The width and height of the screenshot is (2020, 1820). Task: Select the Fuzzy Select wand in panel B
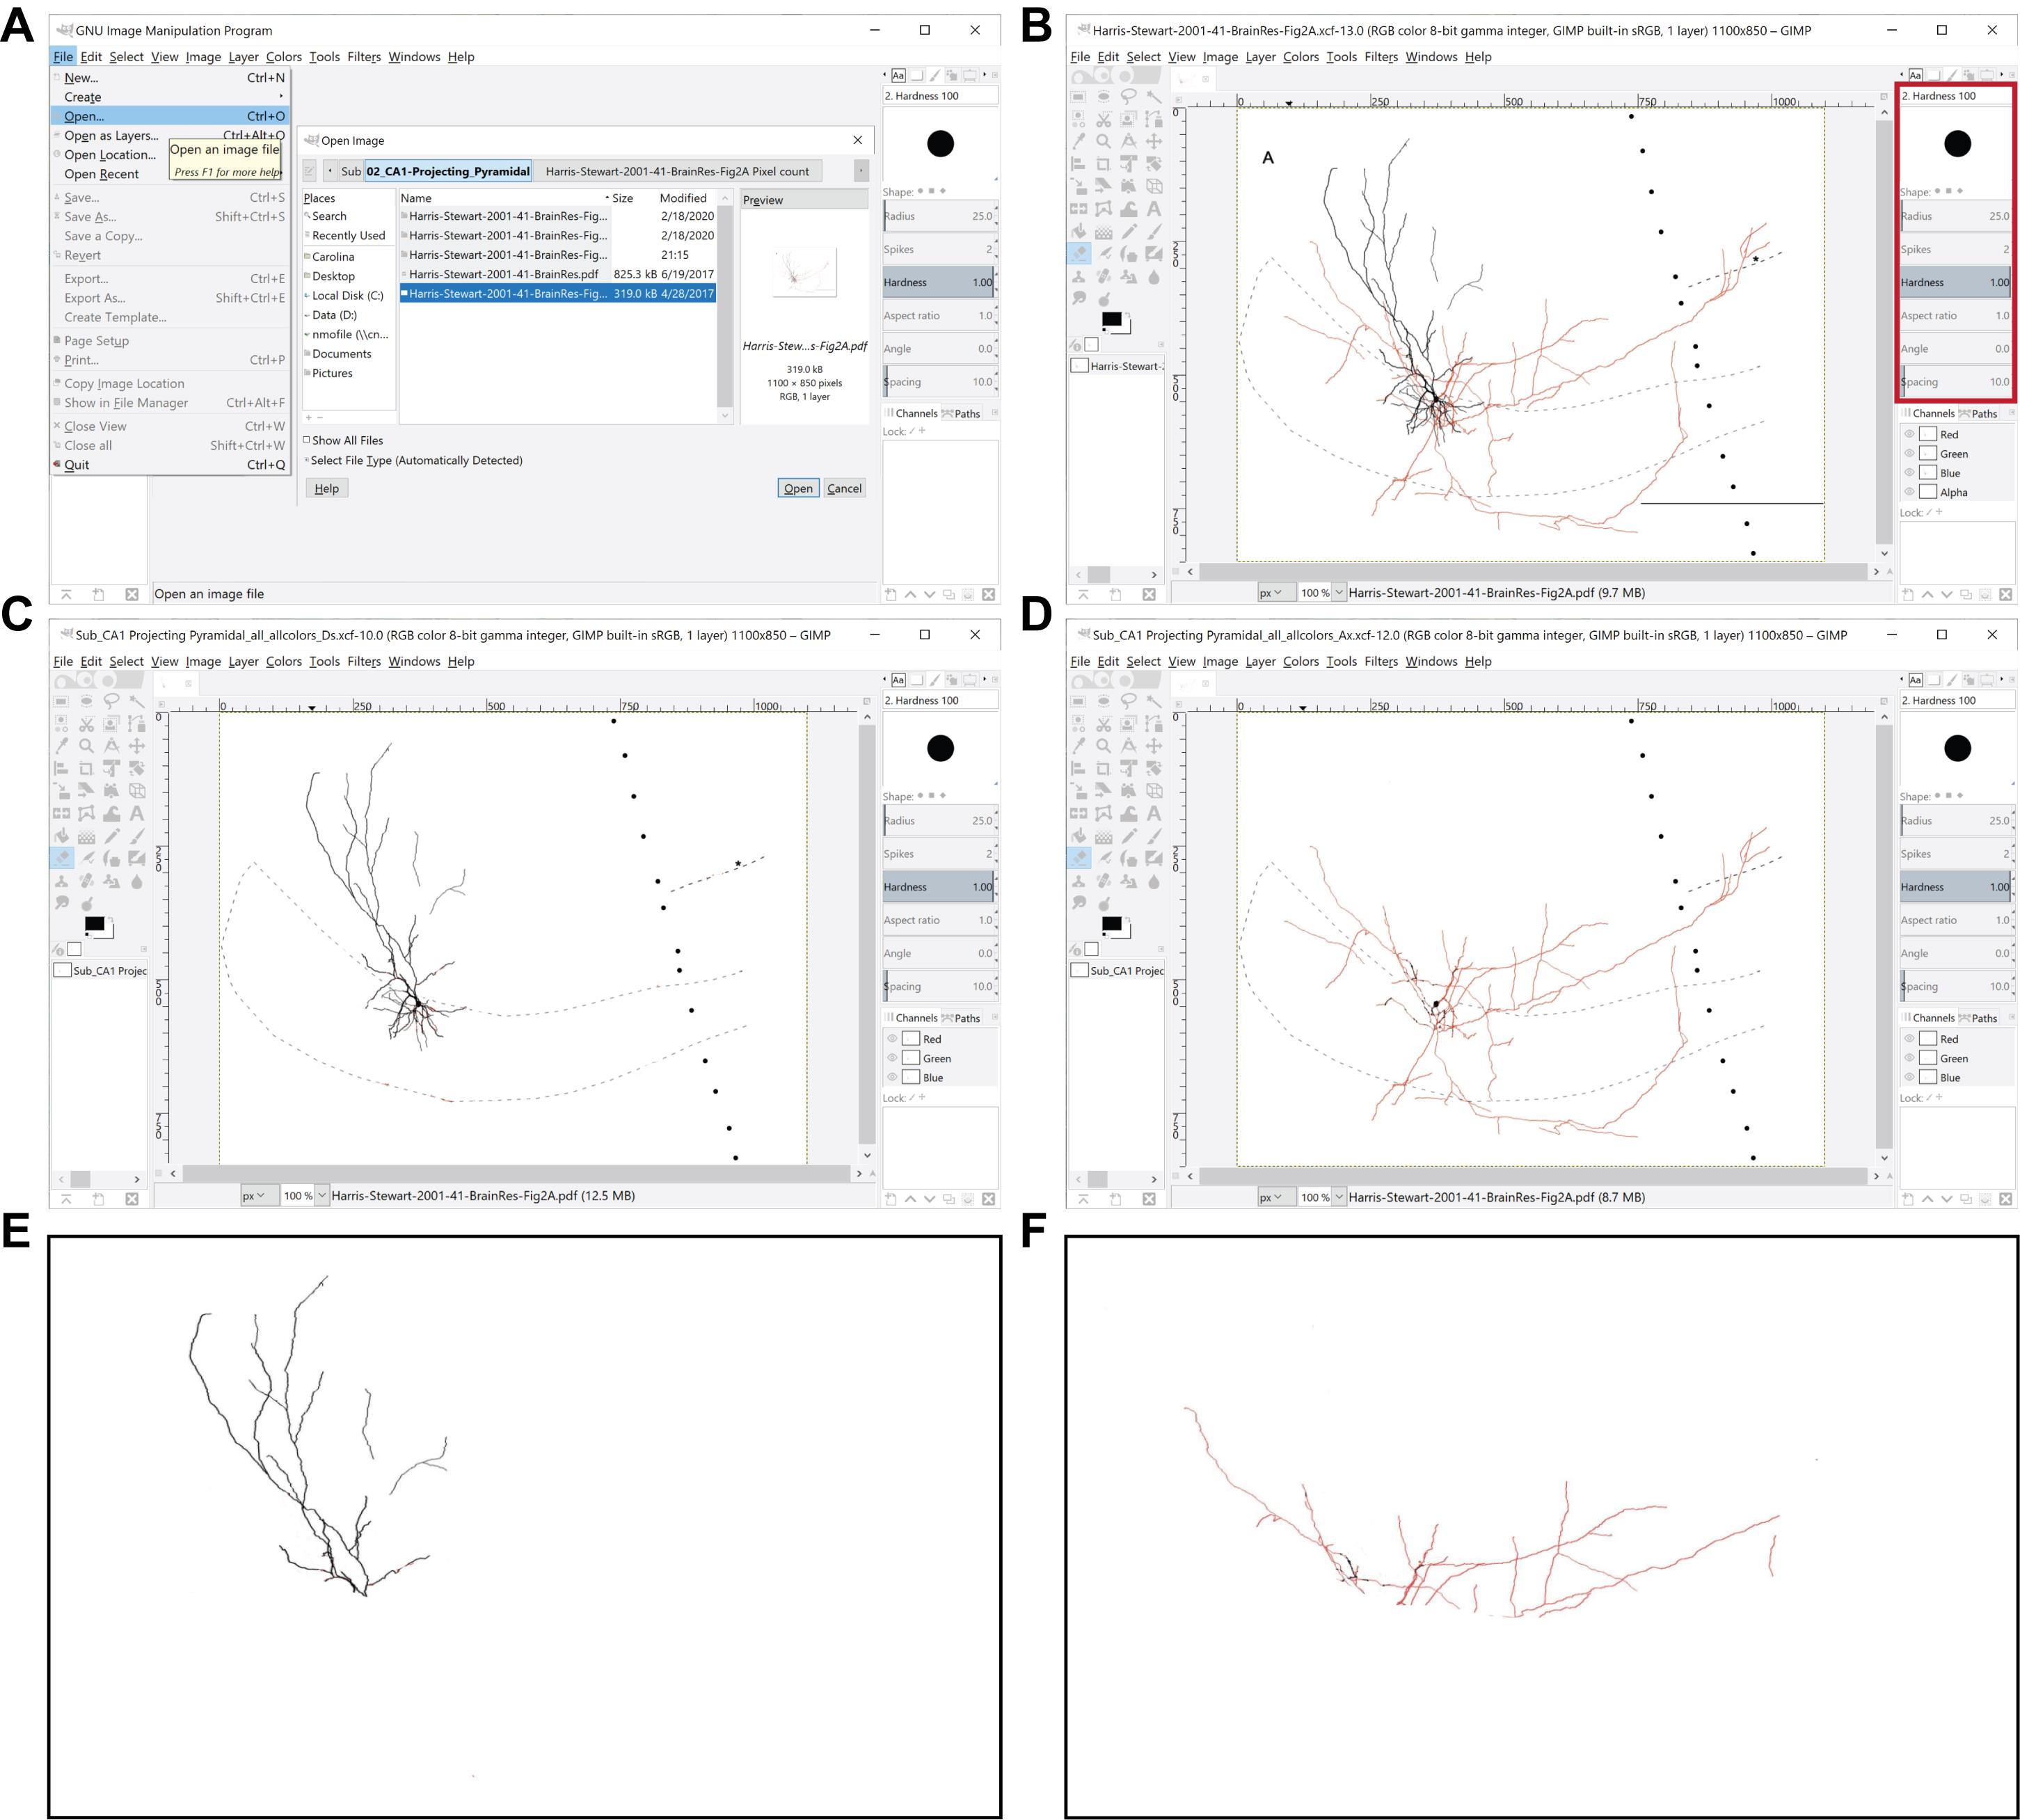click(x=1154, y=97)
